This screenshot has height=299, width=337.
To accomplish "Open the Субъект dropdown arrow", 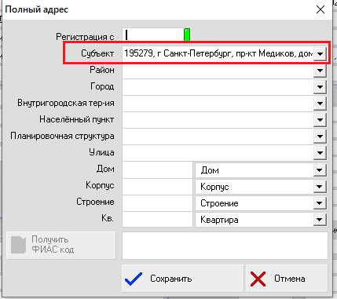I will (320, 54).
